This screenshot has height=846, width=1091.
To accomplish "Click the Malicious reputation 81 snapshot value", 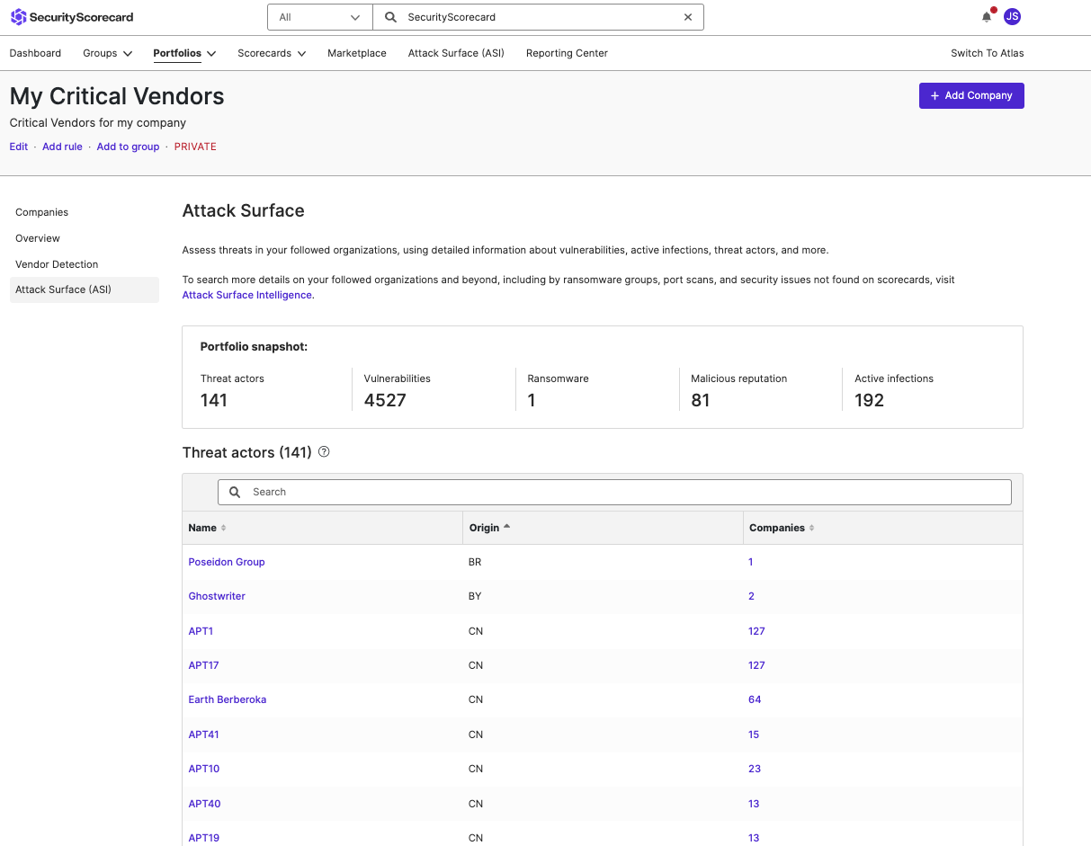I will coord(701,400).
